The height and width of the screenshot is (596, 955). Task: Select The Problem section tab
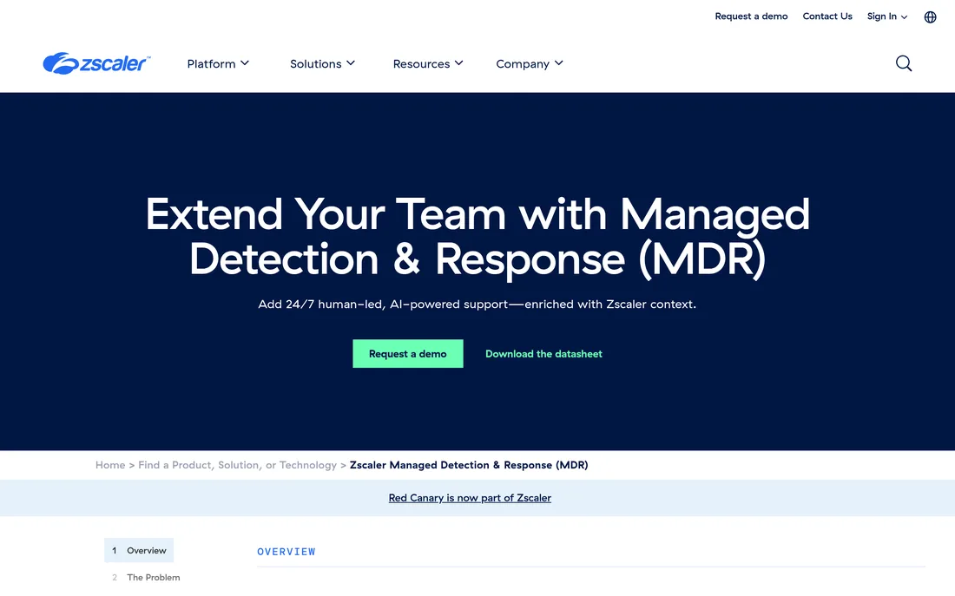pyautogui.click(x=146, y=577)
